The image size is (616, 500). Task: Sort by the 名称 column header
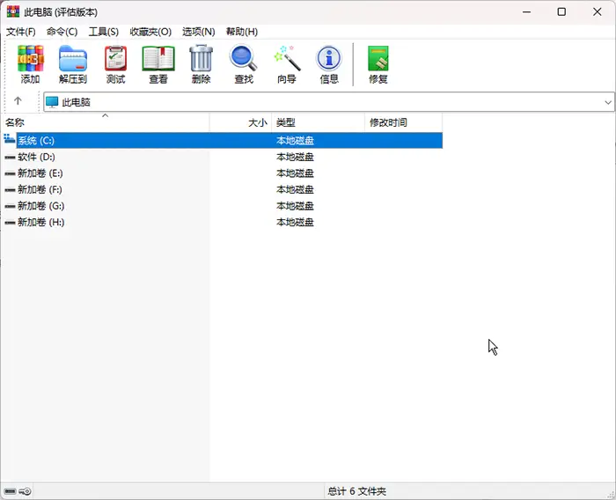[x=106, y=122]
